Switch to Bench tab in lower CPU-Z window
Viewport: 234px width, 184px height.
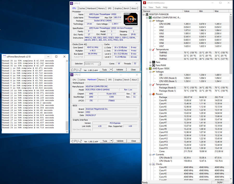tap(127, 80)
